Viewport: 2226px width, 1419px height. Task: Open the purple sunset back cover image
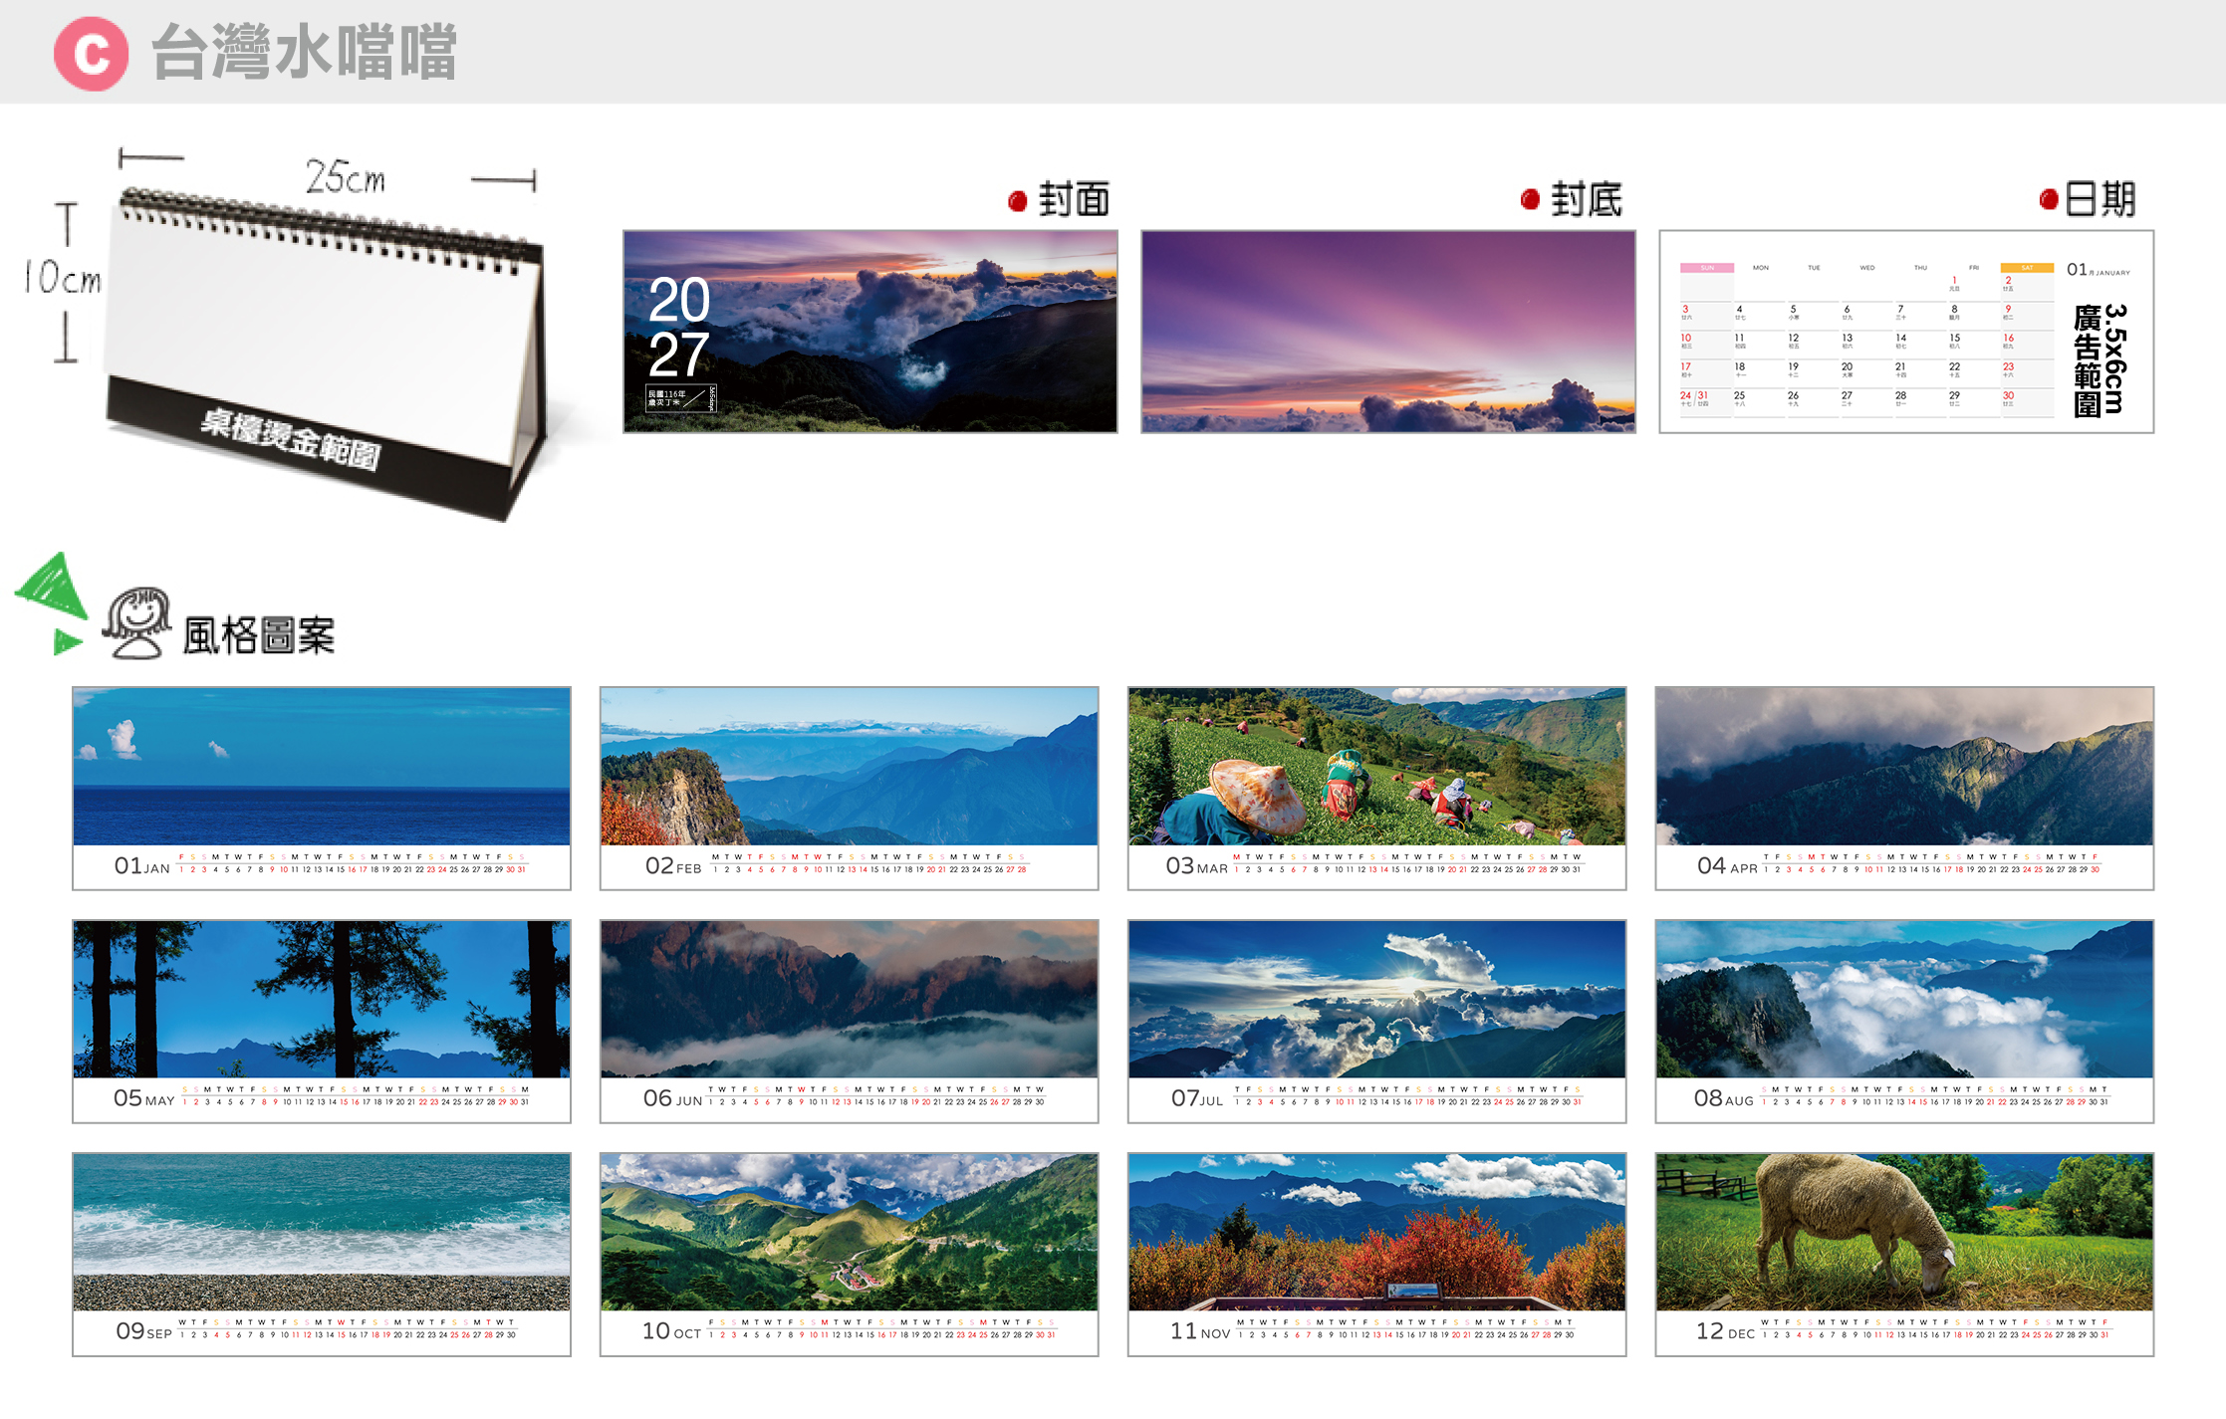coord(1387,332)
